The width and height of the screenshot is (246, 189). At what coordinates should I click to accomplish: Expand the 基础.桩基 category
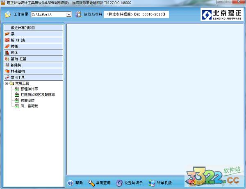[34, 59]
